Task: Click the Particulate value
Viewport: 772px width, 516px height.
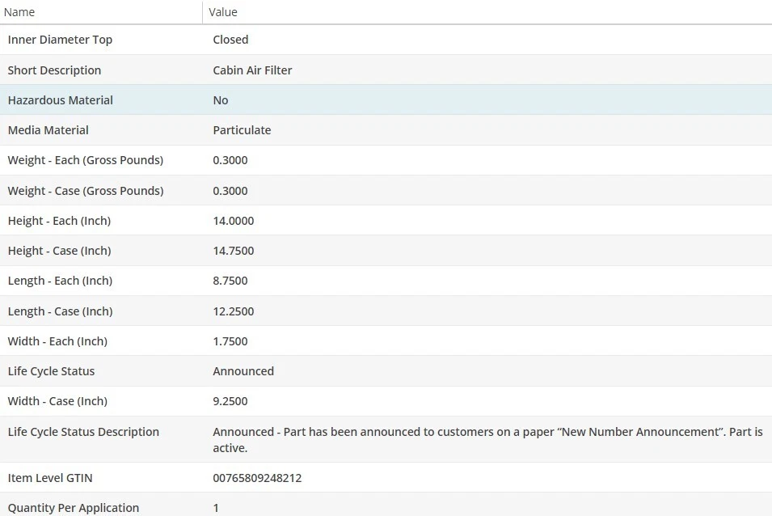Action: pos(242,130)
